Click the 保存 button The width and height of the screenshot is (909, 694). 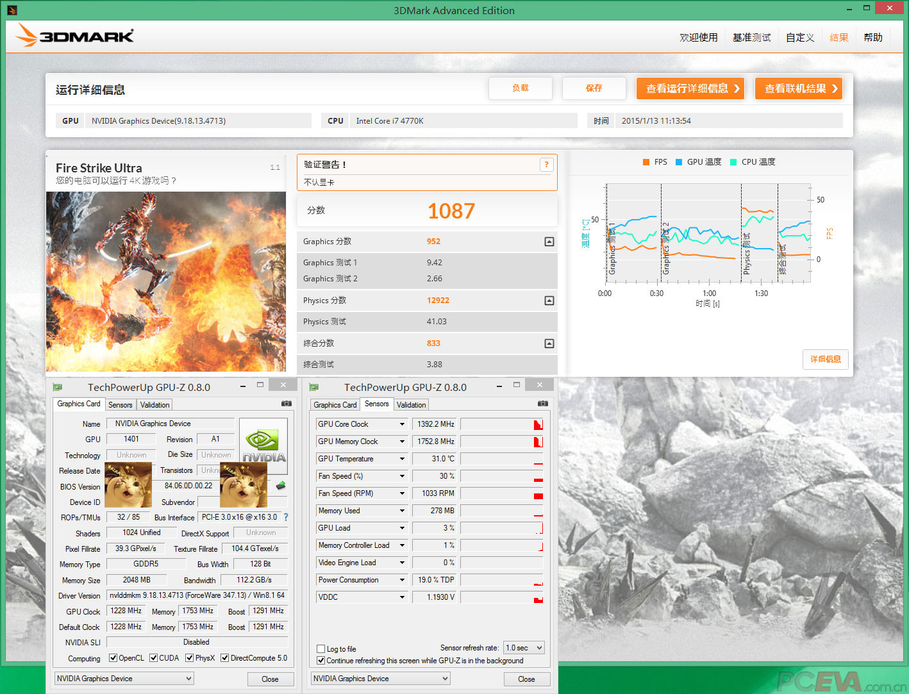click(x=594, y=88)
